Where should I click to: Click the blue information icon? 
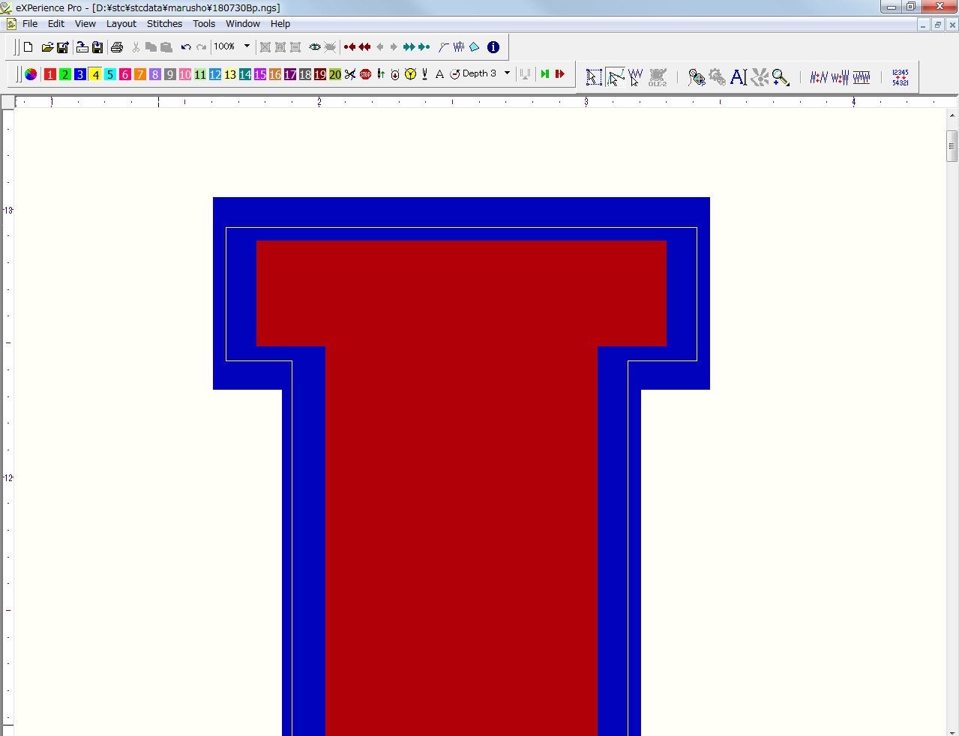(x=493, y=47)
